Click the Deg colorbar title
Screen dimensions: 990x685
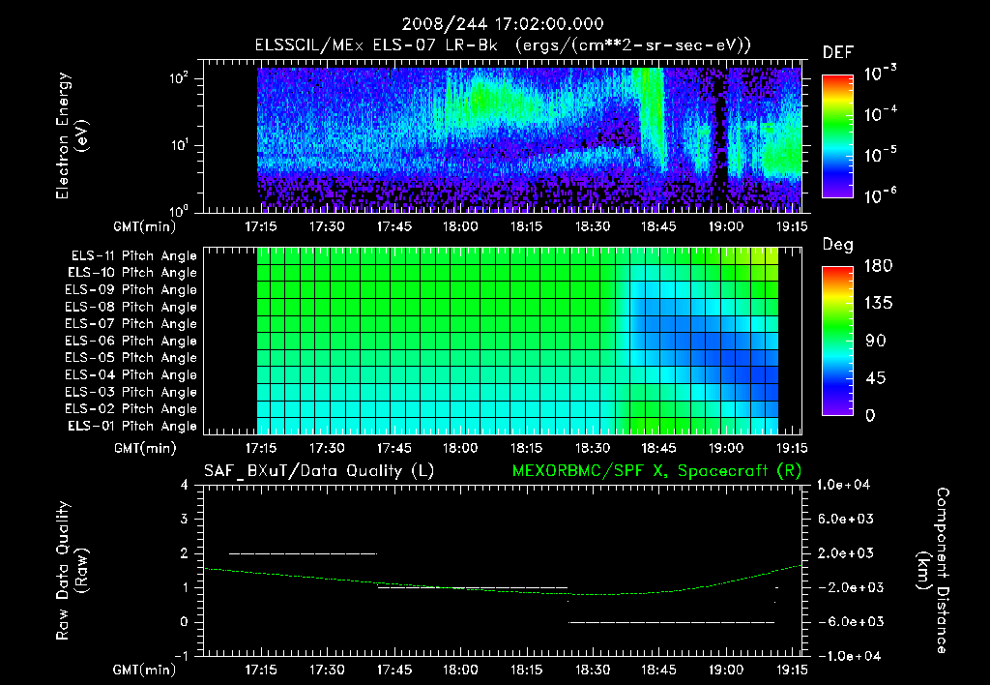pos(838,245)
